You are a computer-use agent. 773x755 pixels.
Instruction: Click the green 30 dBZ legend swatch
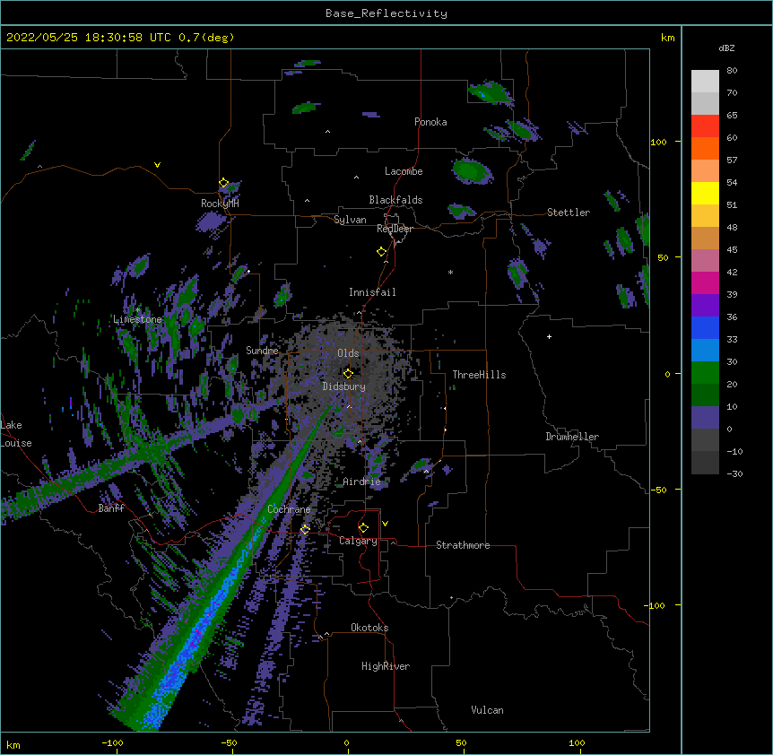pyautogui.click(x=705, y=373)
